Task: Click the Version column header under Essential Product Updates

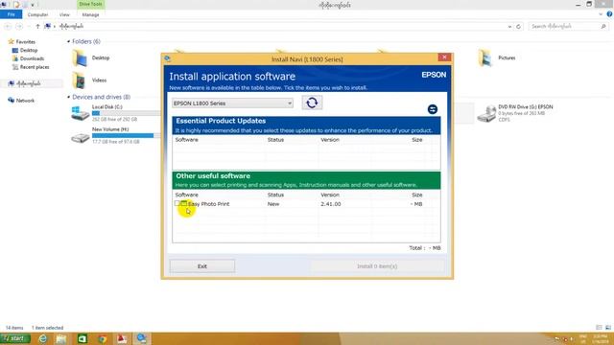Action: coord(330,140)
